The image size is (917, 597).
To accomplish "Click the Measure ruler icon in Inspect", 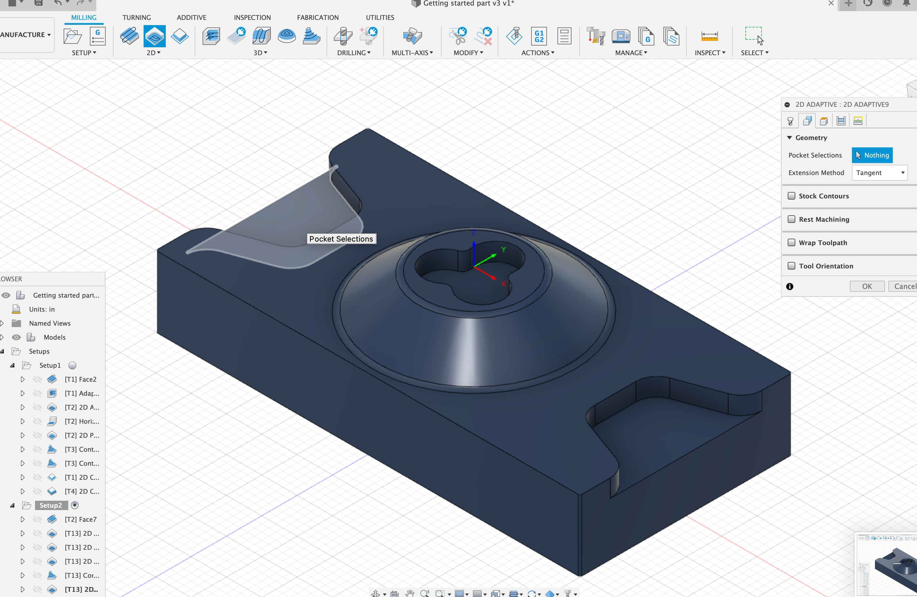I will tap(709, 36).
